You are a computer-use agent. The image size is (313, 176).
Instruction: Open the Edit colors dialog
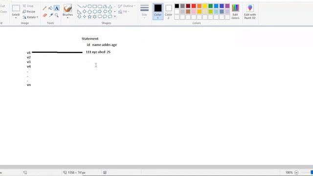(x=235, y=12)
